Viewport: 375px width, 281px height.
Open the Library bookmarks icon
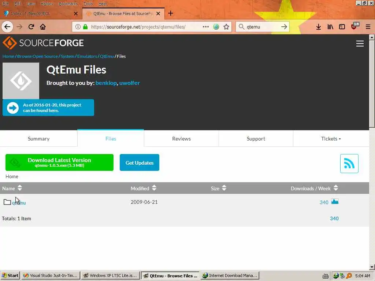coord(330,27)
